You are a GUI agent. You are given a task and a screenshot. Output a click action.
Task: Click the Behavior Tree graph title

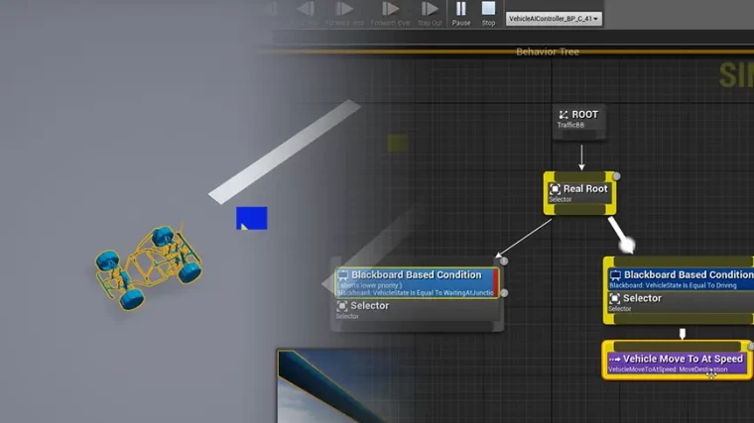pos(548,52)
